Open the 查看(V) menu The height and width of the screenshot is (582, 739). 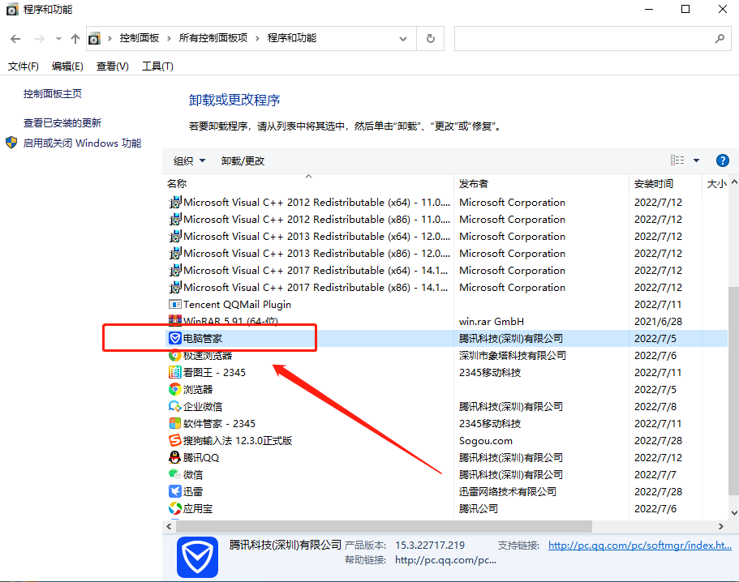pos(112,66)
